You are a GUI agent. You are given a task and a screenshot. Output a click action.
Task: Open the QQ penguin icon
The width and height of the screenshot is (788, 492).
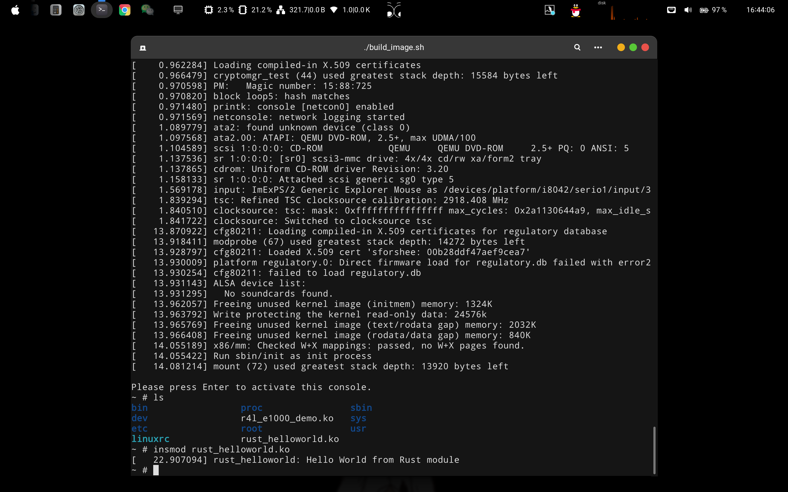(x=576, y=10)
